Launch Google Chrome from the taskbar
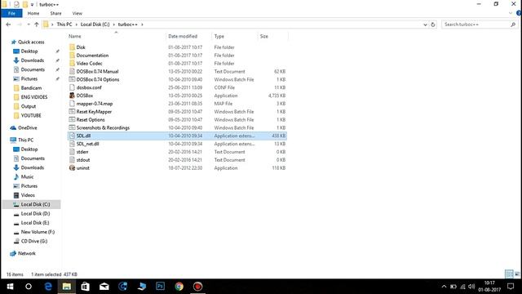This screenshot has width=522, height=294. pos(179,287)
